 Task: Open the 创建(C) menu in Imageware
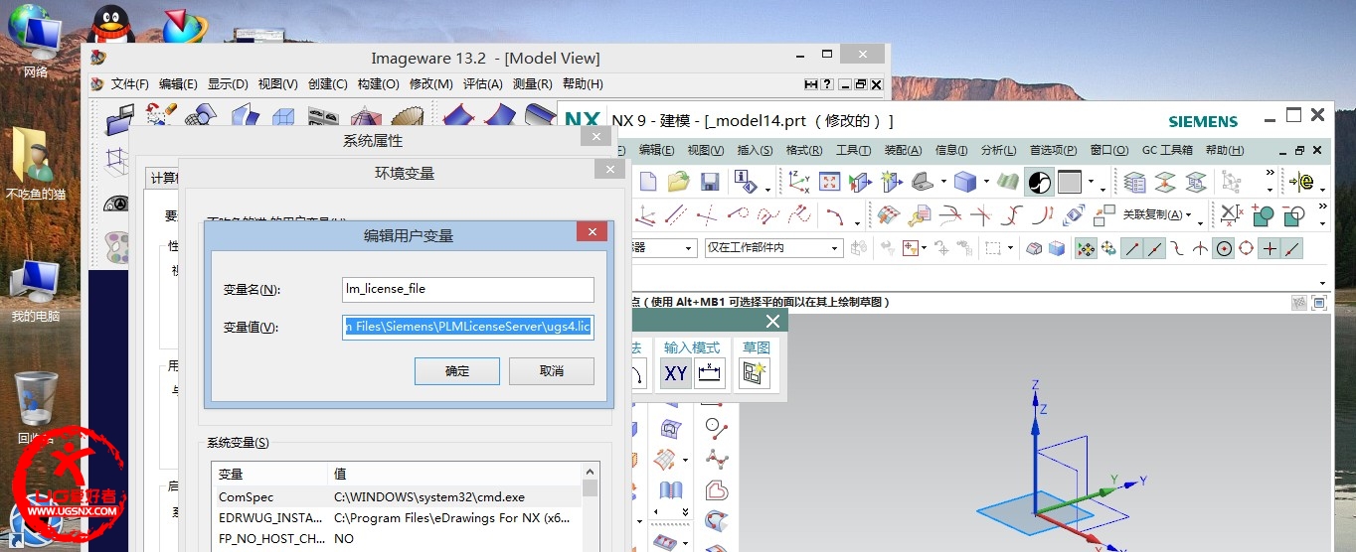tap(328, 84)
